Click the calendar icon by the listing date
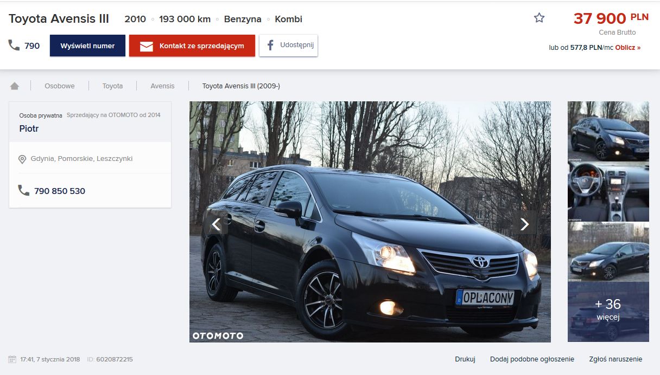The image size is (660, 375). (12, 359)
